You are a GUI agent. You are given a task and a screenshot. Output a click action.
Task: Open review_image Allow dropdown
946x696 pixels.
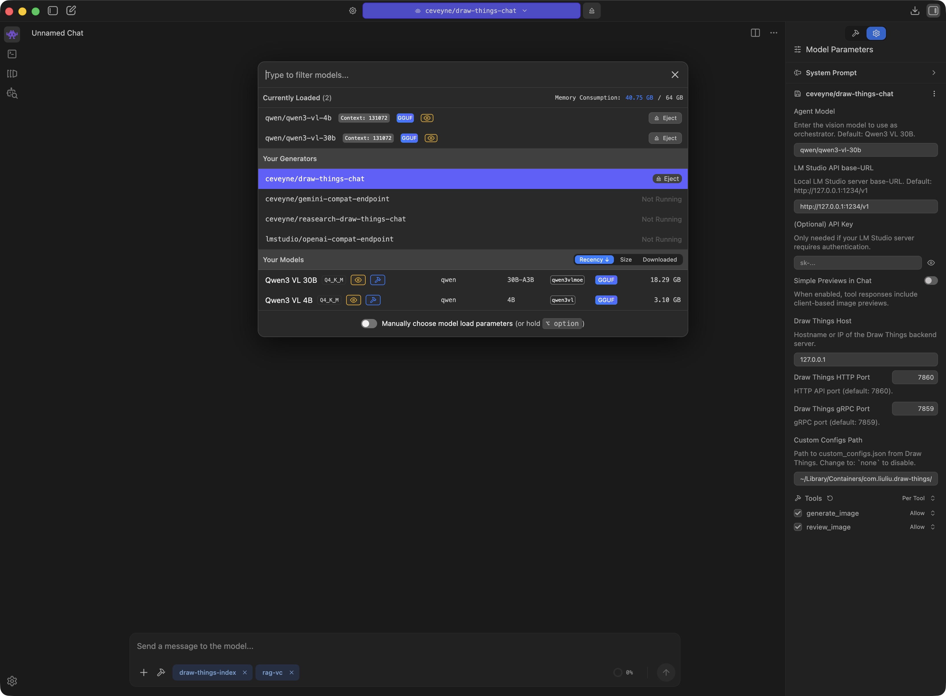pos(922,527)
